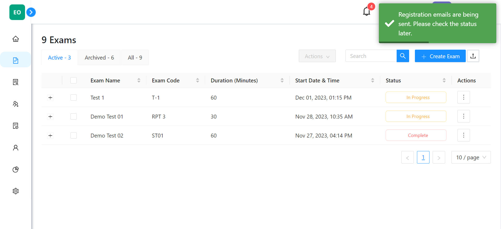Click exam code ST01
501x229 pixels.
tap(158, 136)
